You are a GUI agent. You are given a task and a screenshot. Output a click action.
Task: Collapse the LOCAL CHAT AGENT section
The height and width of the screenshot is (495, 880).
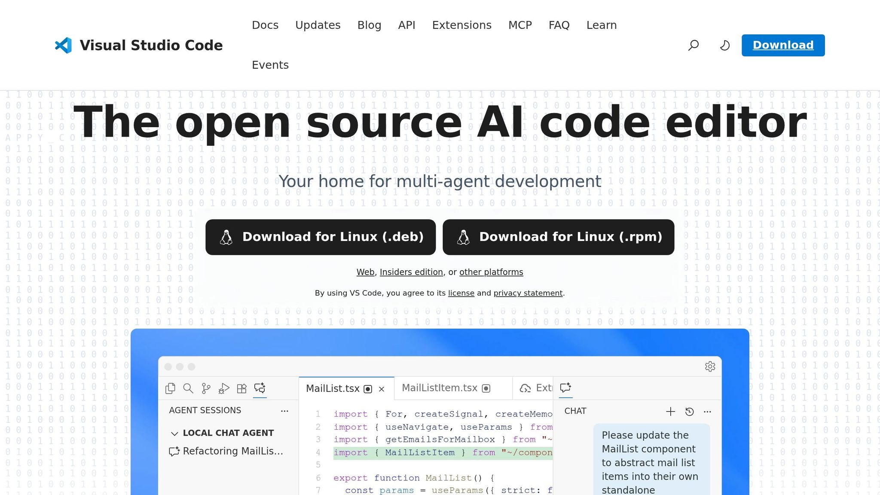174,433
